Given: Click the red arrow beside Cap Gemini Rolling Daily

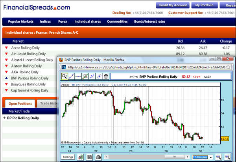Looking at the screenshot, I should (6, 90).
